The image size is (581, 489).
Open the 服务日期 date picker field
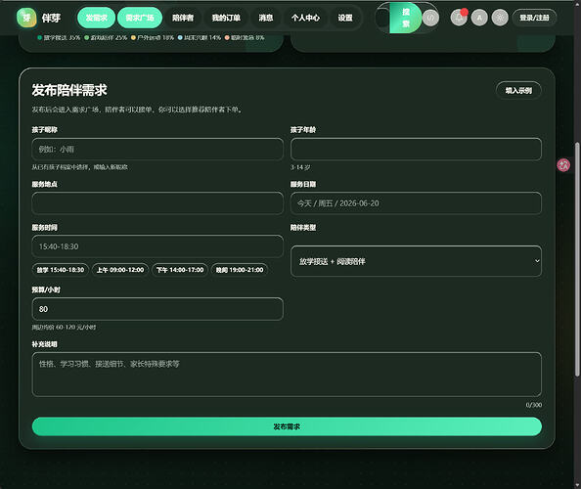point(416,203)
